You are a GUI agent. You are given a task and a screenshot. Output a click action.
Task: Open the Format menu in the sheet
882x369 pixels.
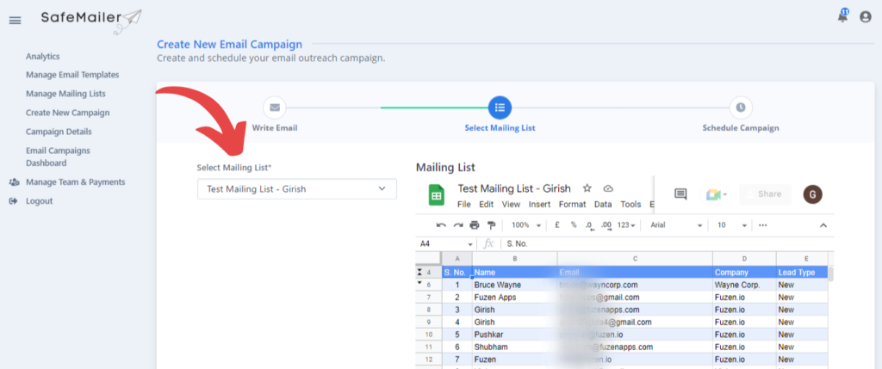pyautogui.click(x=573, y=205)
